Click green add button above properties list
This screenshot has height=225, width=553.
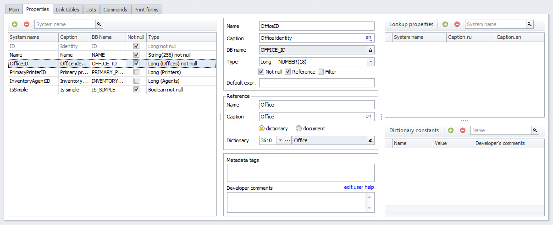[x=15, y=24]
